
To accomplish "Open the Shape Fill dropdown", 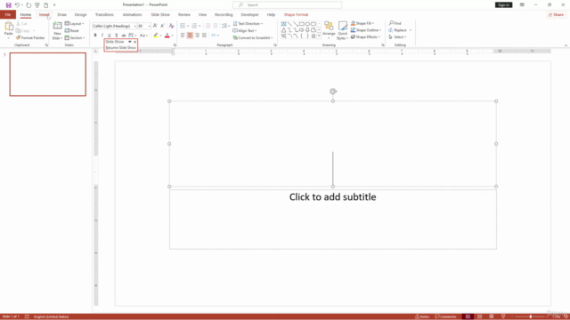I will (362, 23).
